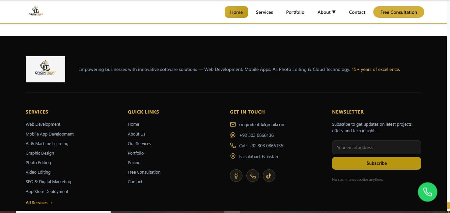Screen dimensions: 450x213
Task: Click the Subscribe newsletter button
Action: click(377, 163)
